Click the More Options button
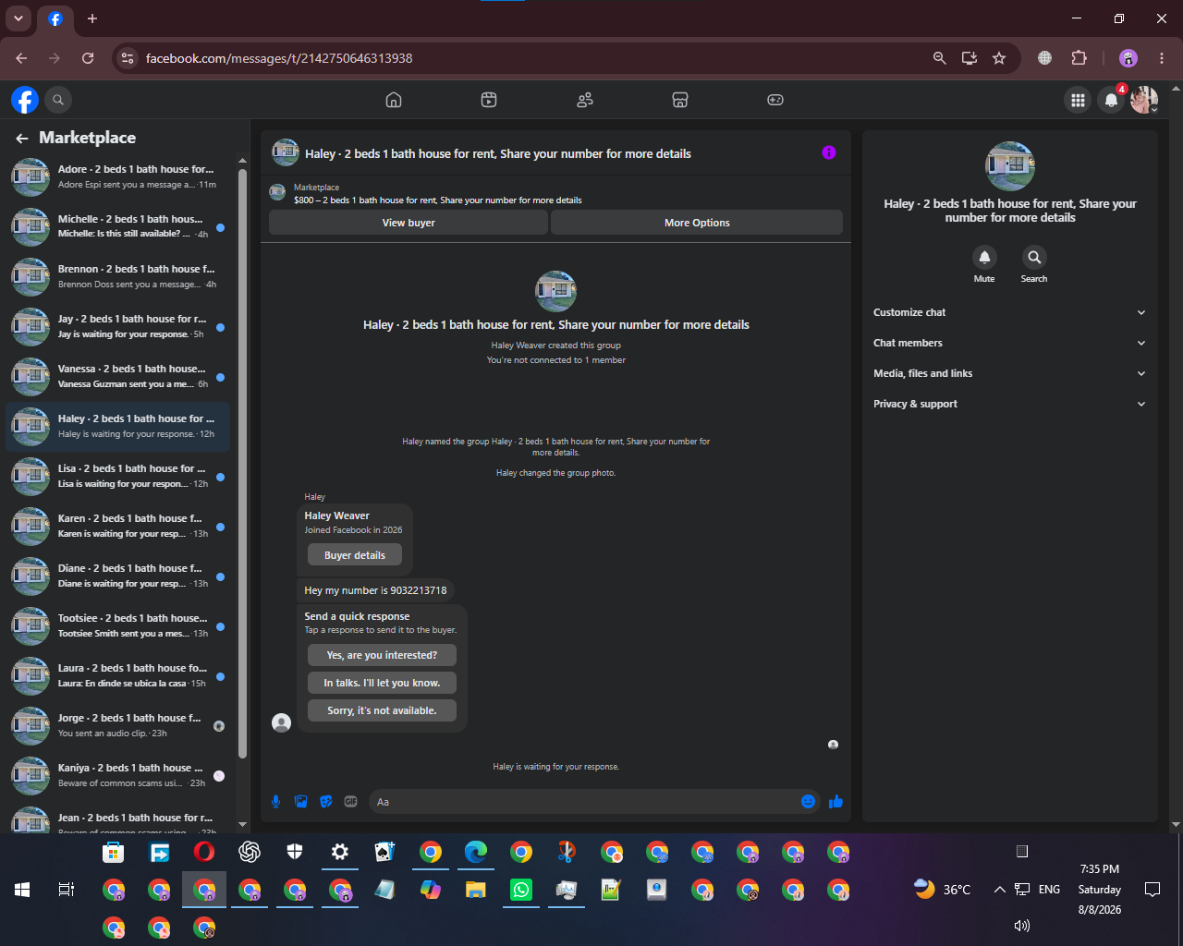The width and height of the screenshot is (1183, 946). click(x=697, y=223)
